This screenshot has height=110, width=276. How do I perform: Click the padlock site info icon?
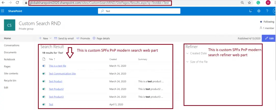point(26,3)
